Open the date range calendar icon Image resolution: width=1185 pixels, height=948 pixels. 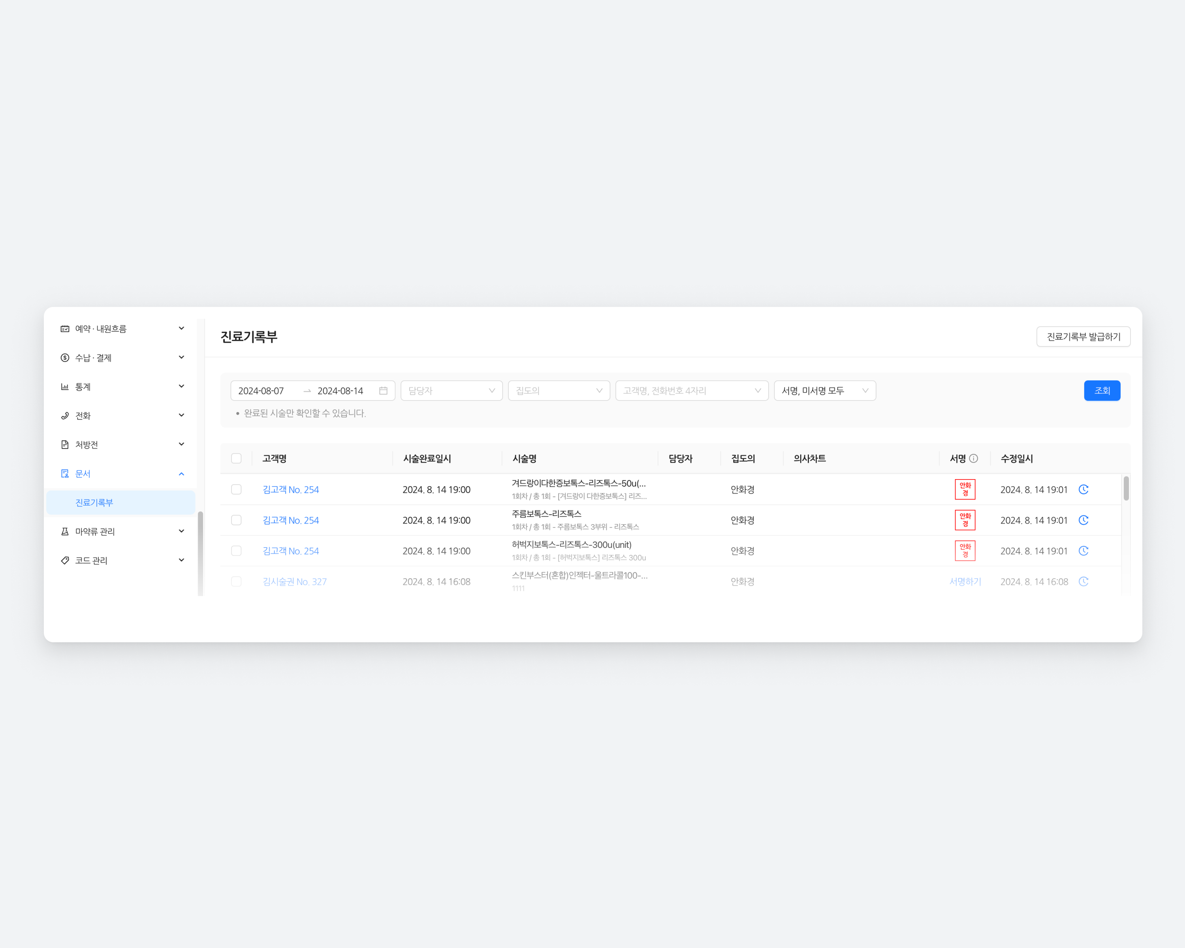point(383,391)
